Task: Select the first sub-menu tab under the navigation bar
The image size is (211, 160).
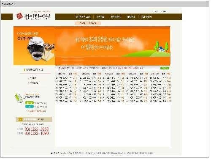Action: (x=82, y=23)
